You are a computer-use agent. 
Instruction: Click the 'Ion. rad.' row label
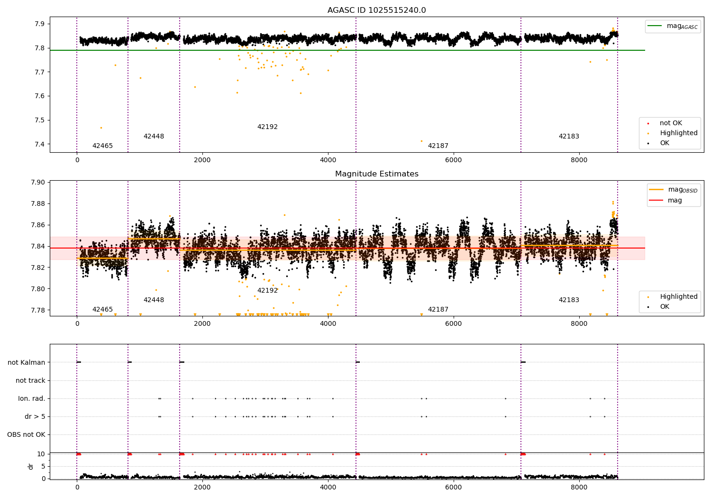point(32,399)
